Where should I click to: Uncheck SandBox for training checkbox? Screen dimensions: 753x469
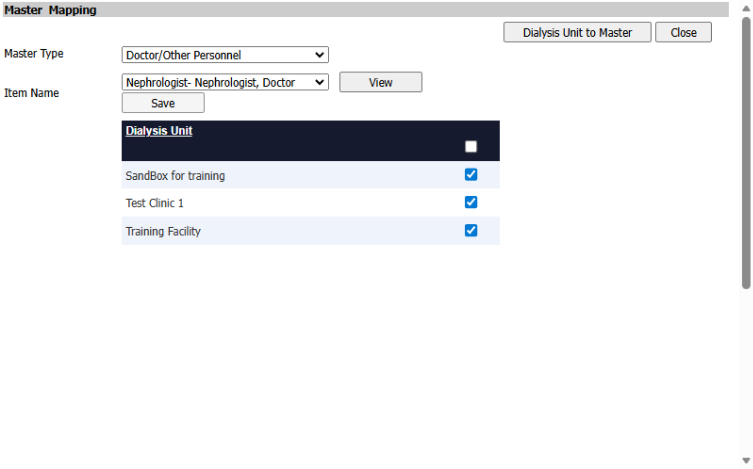tap(471, 174)
